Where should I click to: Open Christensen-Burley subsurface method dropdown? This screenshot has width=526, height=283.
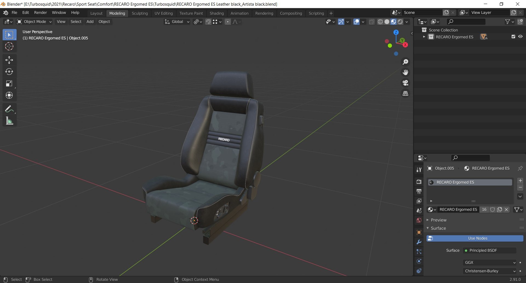[489, 271]
